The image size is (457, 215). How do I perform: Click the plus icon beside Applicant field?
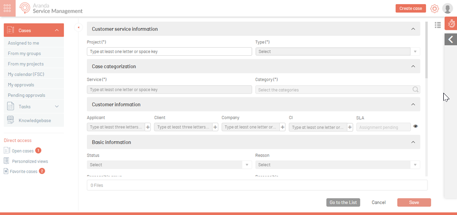[x=148, y=127]
